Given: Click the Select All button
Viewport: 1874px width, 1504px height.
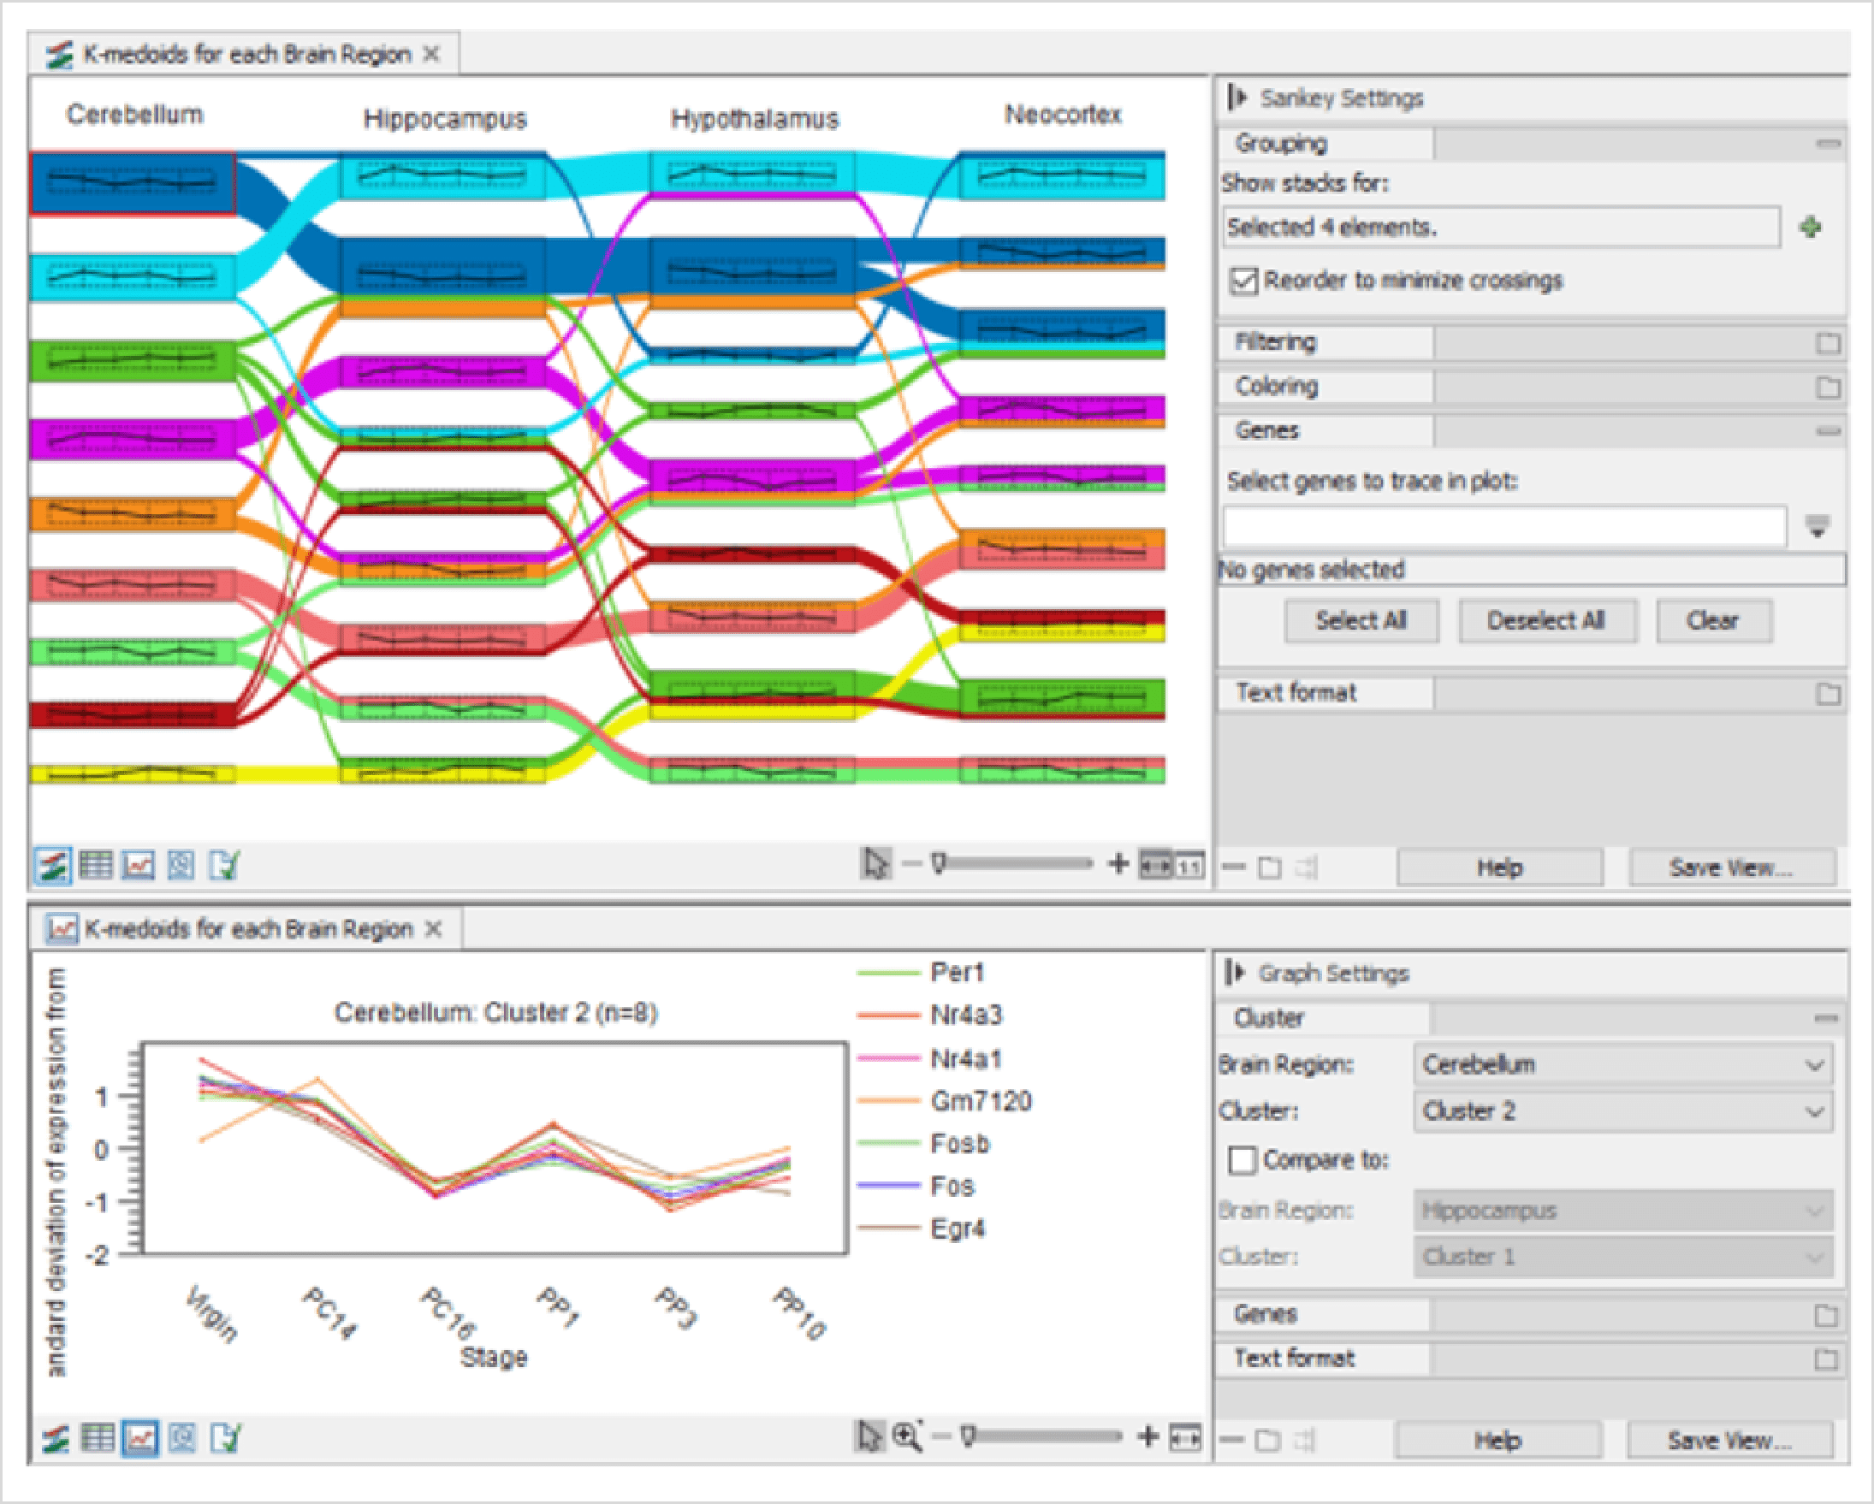Looking at the screenshot, I should (1361, 621).
